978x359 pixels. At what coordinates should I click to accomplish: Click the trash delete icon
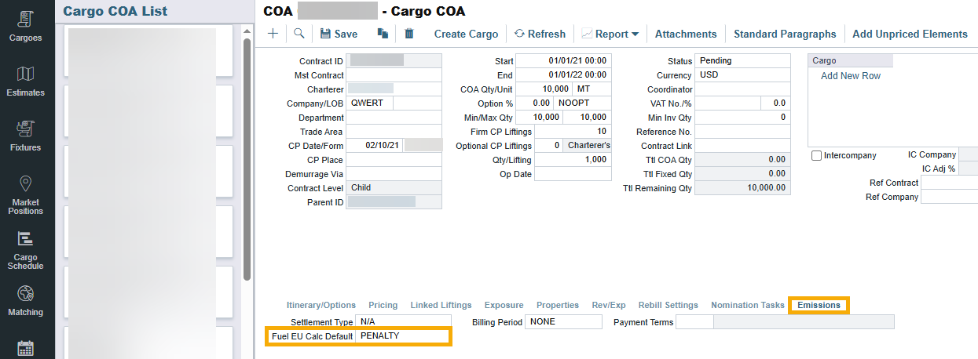click(408, 34)
